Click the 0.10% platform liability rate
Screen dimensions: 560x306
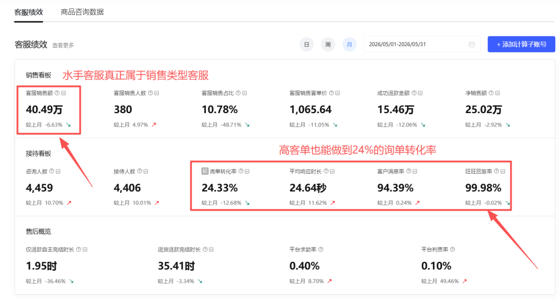click(436, 266)
